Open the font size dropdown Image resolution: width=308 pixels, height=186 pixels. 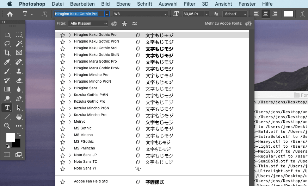pyautogui.click(x=207, y=14)
